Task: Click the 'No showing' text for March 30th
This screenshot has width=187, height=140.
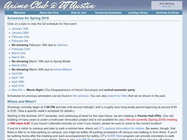Action: [20, 69]
